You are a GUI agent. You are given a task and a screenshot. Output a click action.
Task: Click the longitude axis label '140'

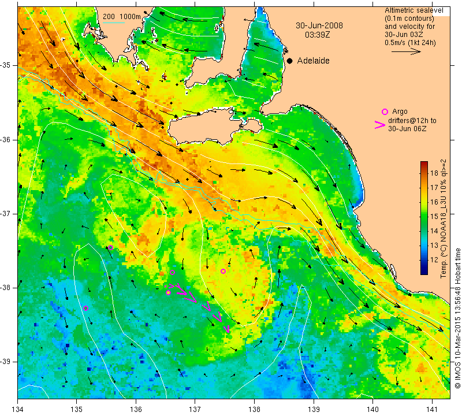point(372,410)
